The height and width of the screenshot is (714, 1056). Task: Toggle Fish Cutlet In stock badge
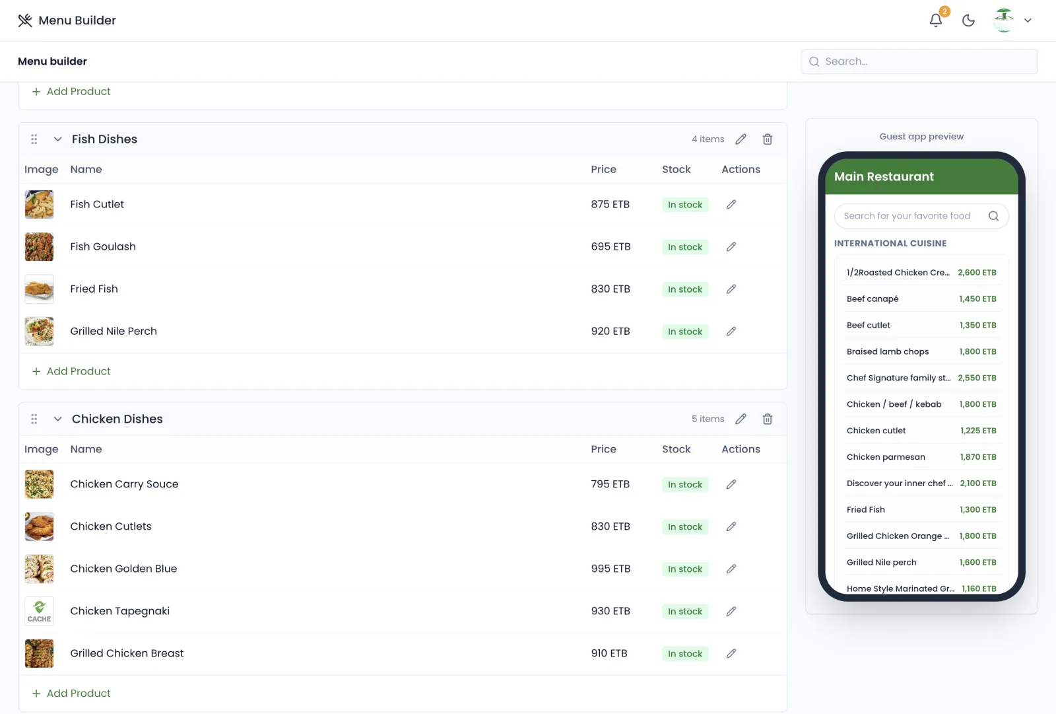click(x=685, y=205)
